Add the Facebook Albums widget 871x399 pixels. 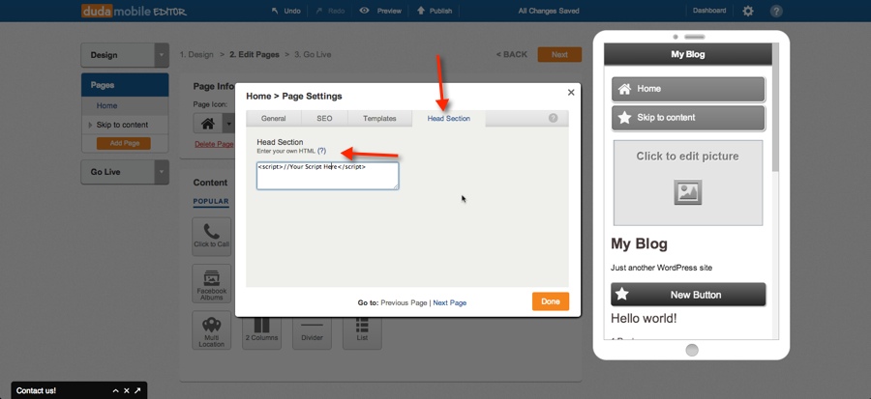coord(212,283)
